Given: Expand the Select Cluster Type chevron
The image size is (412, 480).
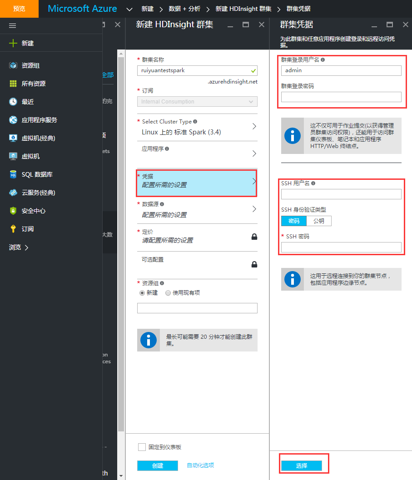Looking at the screenshot, I should [254, 126].
